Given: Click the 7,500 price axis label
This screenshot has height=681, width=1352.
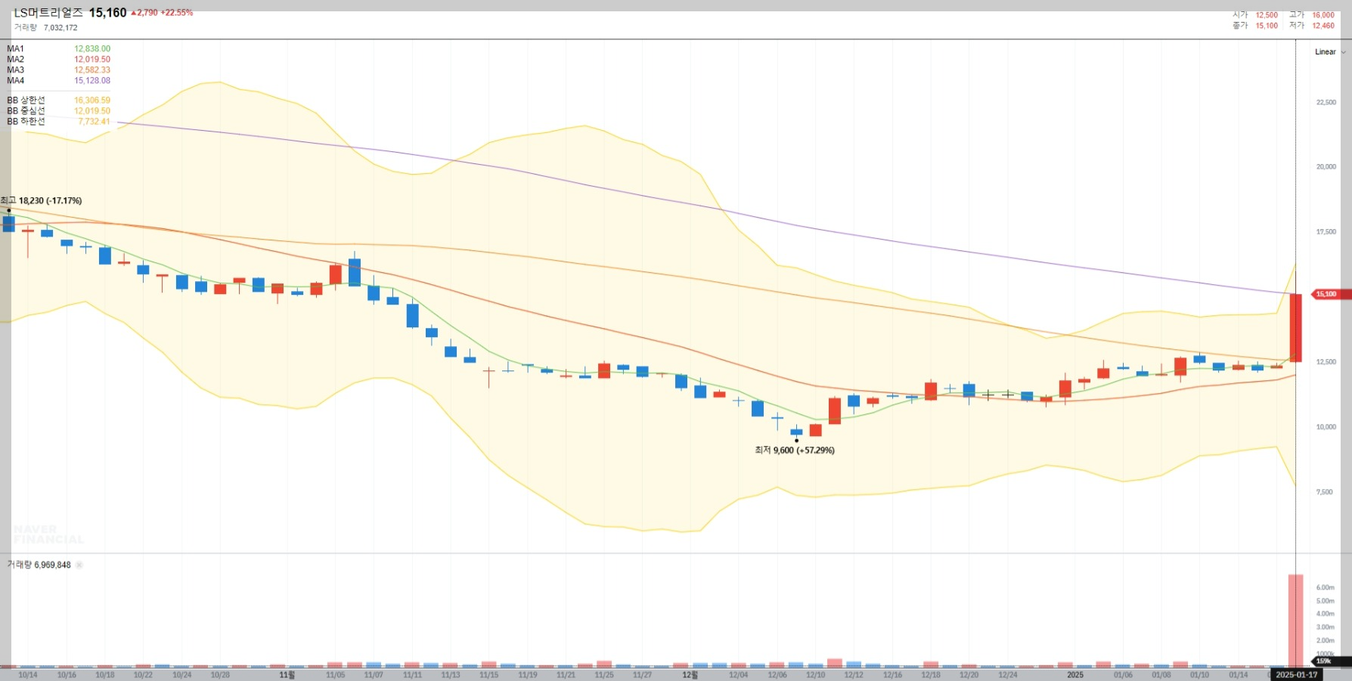Looking at the screenshot, I should tap(1325, 492).
